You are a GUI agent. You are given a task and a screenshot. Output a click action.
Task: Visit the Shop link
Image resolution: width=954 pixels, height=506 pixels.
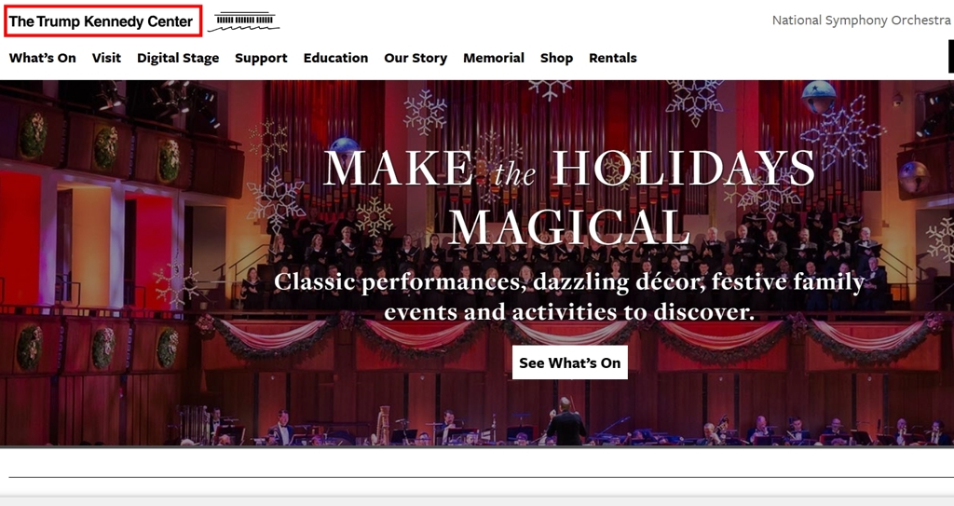click(557, 58)
